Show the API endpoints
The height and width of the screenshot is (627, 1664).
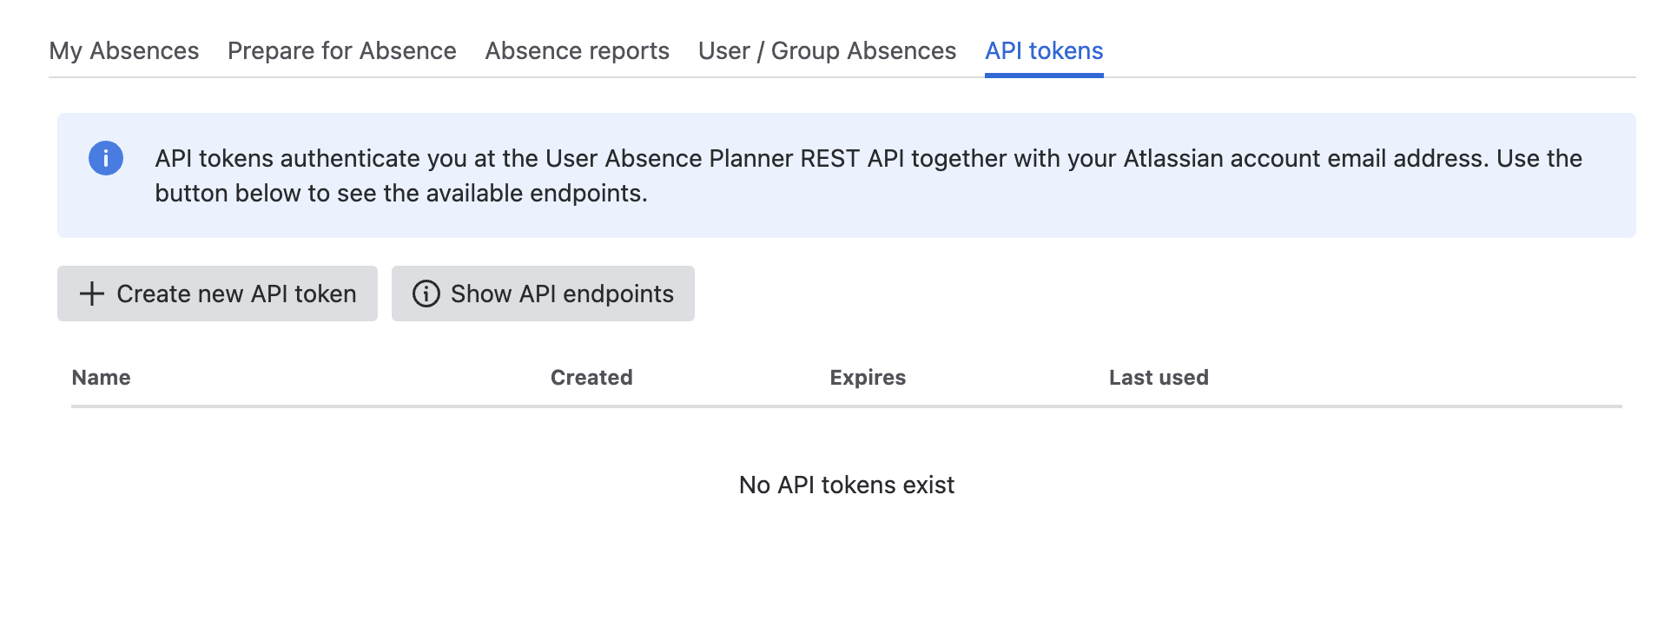click(x=543, y=294)
